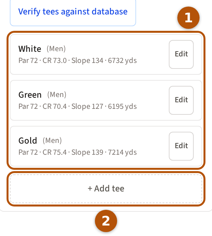Click the (Men) label beside Green
Image resolution: width=212 pixels, height=236 pixels.
click(57, 95)
